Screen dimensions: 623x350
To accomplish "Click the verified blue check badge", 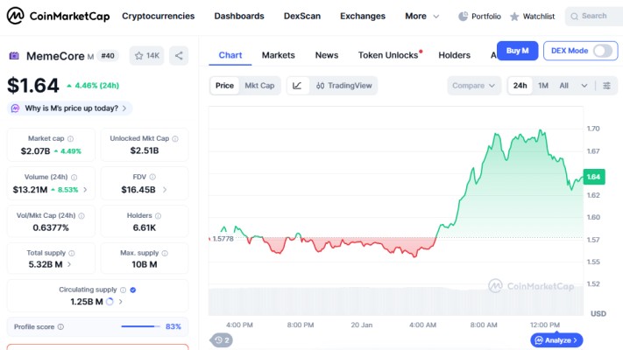I will click(x=133, y=290).
